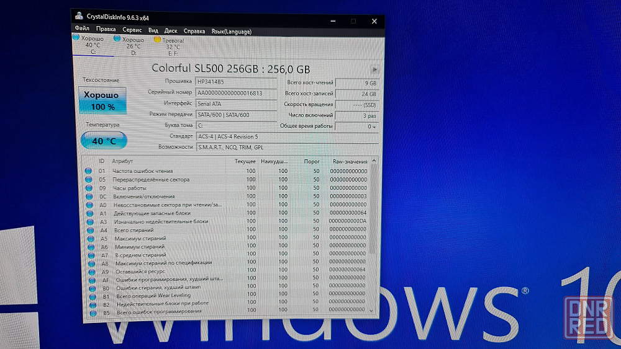Open the Справка menu

tap(194, 31)
